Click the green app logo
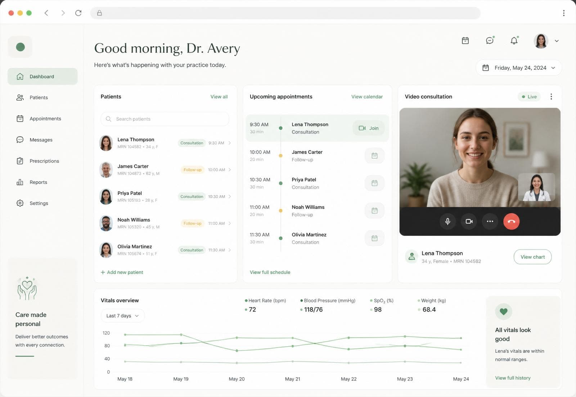 pyautogui.click(x=20, y=47)
